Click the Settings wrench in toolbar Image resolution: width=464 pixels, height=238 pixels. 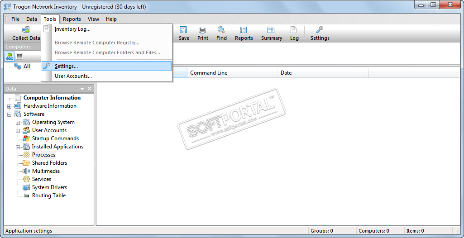(x=320, y=30)
